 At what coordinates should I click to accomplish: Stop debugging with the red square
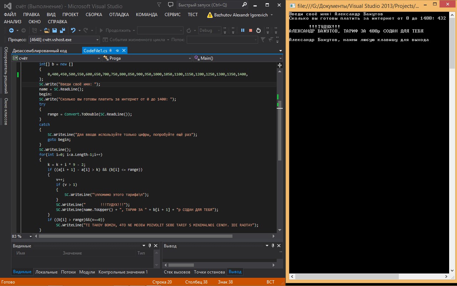coord(251,30)
